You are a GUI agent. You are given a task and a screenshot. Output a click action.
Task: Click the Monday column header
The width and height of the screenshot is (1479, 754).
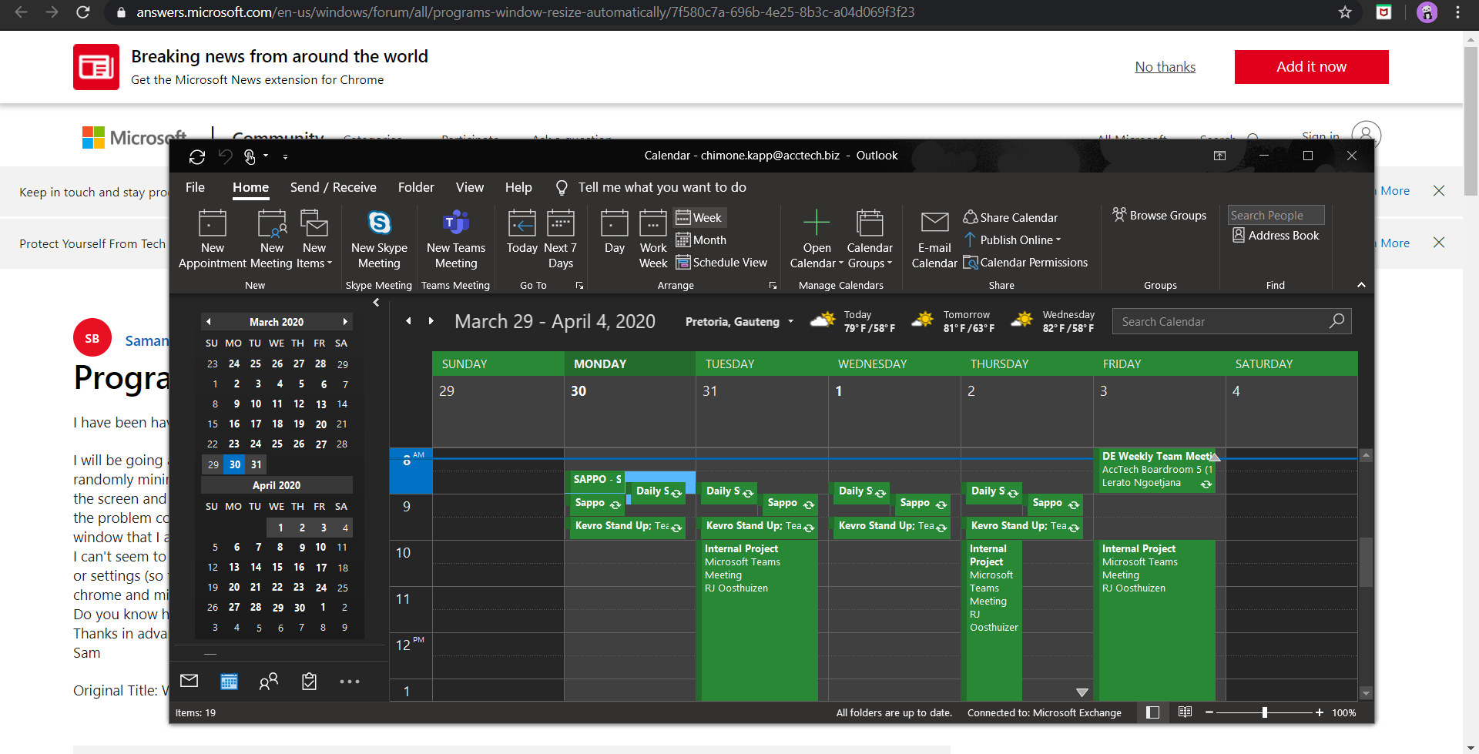click(630, 364)
